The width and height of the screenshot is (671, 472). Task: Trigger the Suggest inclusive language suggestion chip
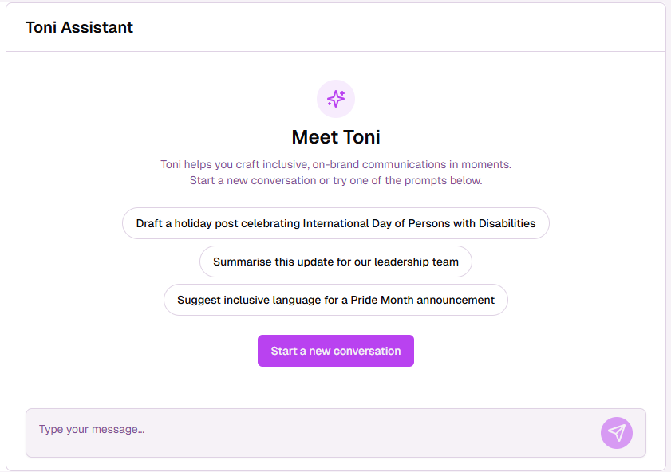[336, 300]
